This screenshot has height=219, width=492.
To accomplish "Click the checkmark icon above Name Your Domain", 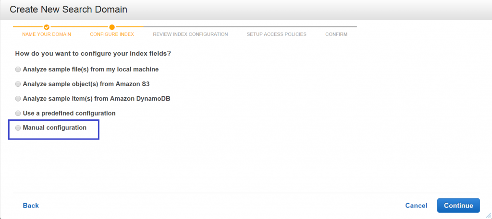I will (x=47, y=27).
